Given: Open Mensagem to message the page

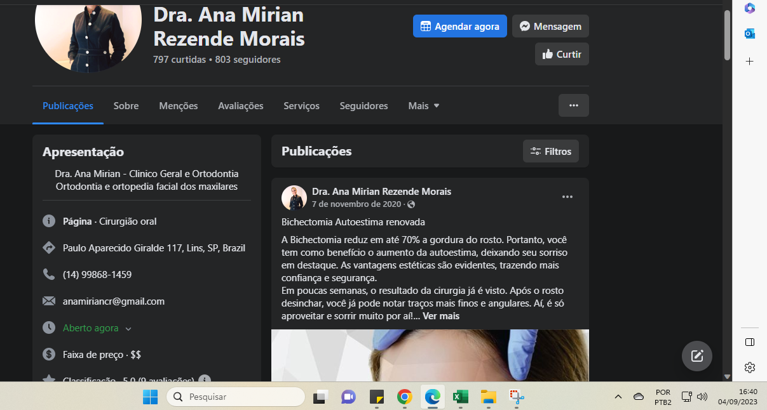Looking at the screenshot, I should point(550,26).
